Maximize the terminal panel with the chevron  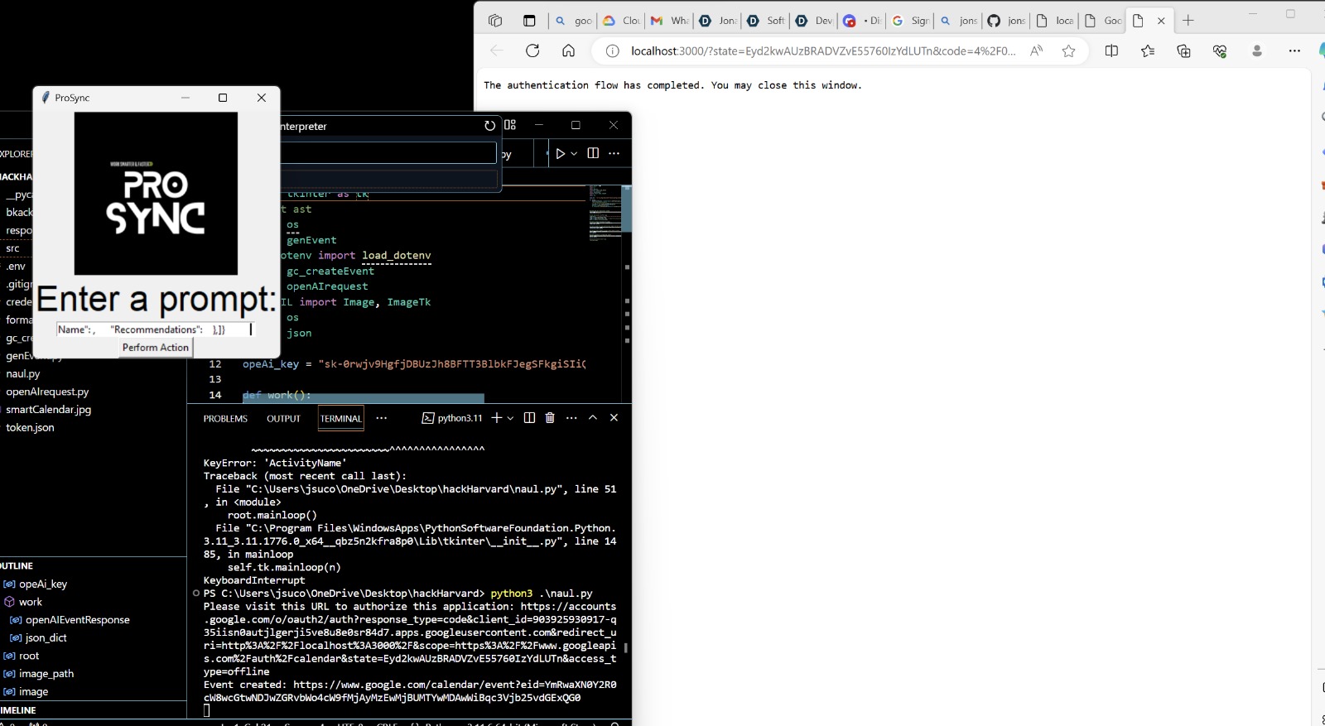[x=593, y=418]
